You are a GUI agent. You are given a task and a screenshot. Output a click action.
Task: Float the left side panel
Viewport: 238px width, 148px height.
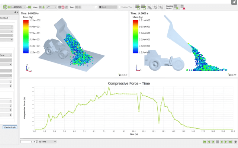click(15, 12)
